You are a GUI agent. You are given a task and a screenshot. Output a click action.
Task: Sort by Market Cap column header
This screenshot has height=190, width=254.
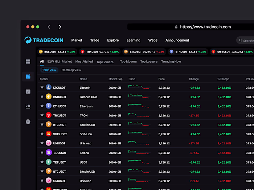(x=115, y=79)
